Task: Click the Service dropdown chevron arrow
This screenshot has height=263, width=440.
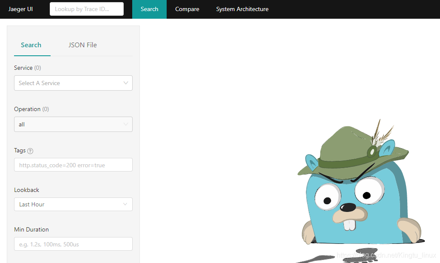Action: (126, 83)
